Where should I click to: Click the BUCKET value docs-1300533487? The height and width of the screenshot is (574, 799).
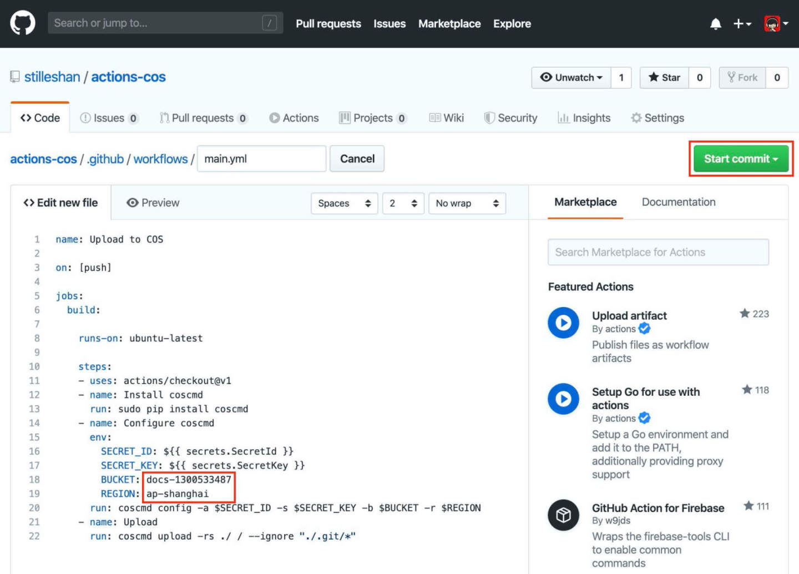pos(189,479)
